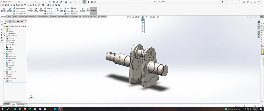Open the Motion Study 1 tab
This screenshot has height=111, width=264.
21,104
